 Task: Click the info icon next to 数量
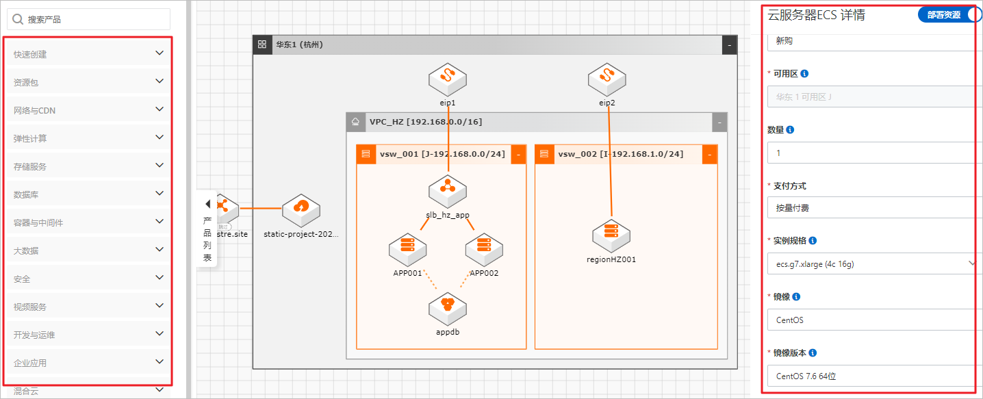[790, 129]
